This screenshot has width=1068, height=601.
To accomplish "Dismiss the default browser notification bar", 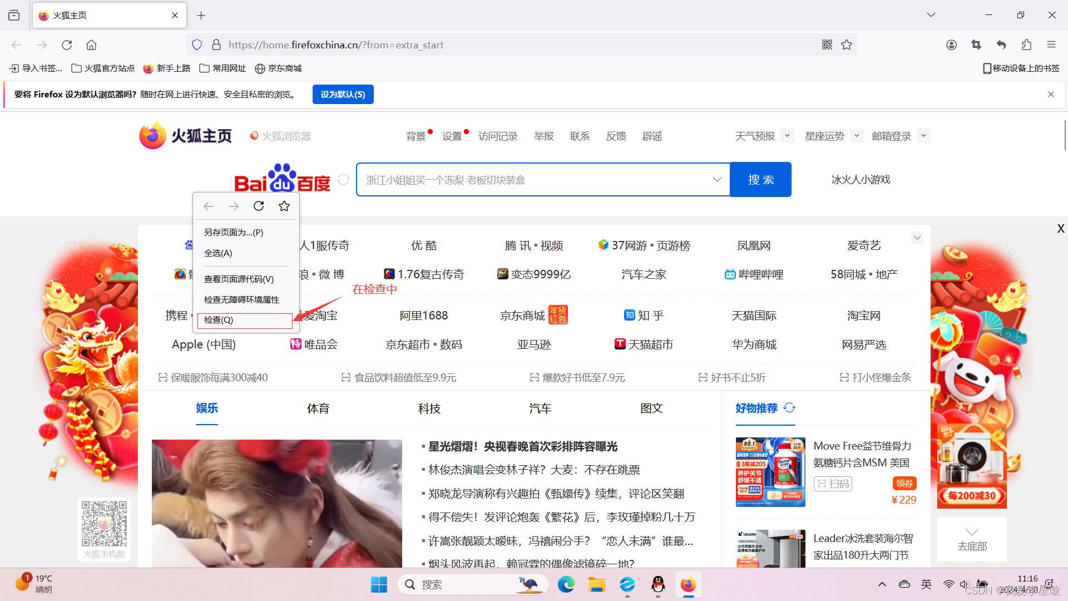I will pos(1051,95).
